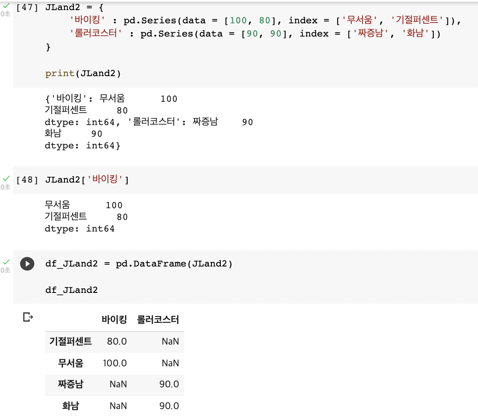Click the 기절퍼센트 row index label

[70, 341]
